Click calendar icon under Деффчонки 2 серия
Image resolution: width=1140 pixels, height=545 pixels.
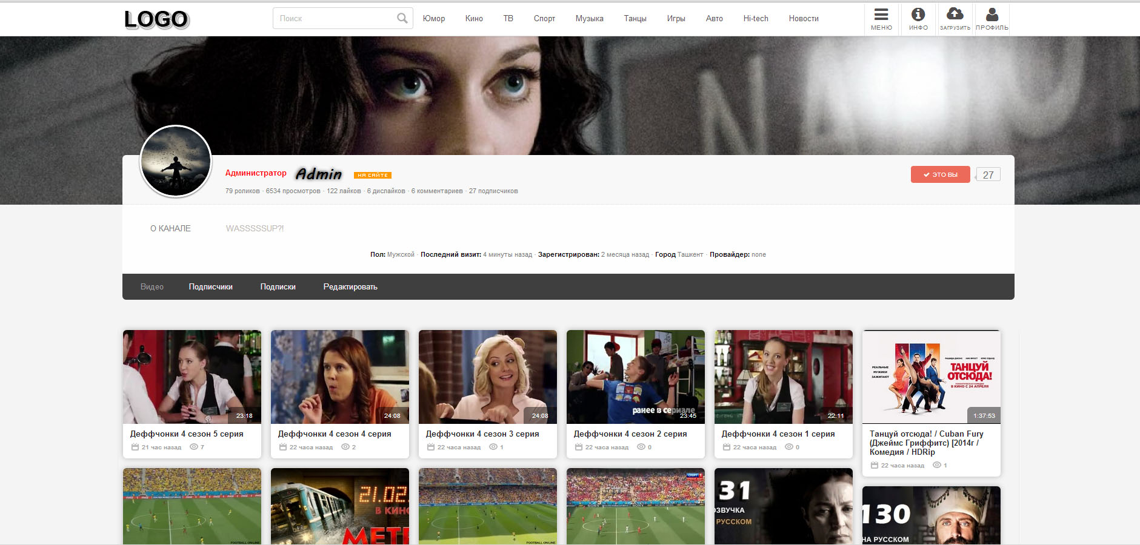(x=579, y=447)
